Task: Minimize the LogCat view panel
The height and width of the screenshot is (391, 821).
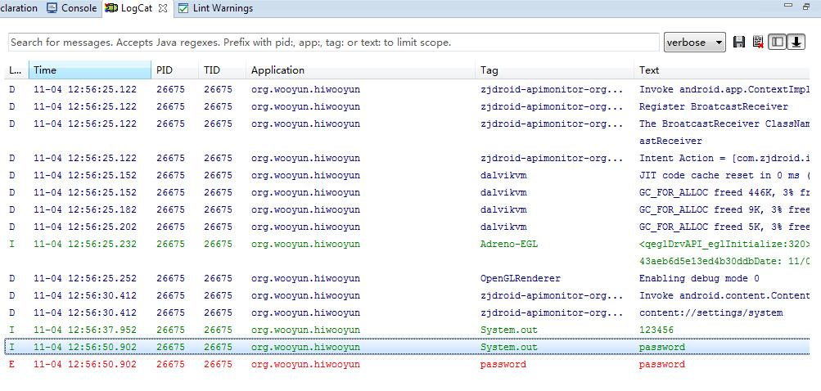Action: [x=787, y=5]
